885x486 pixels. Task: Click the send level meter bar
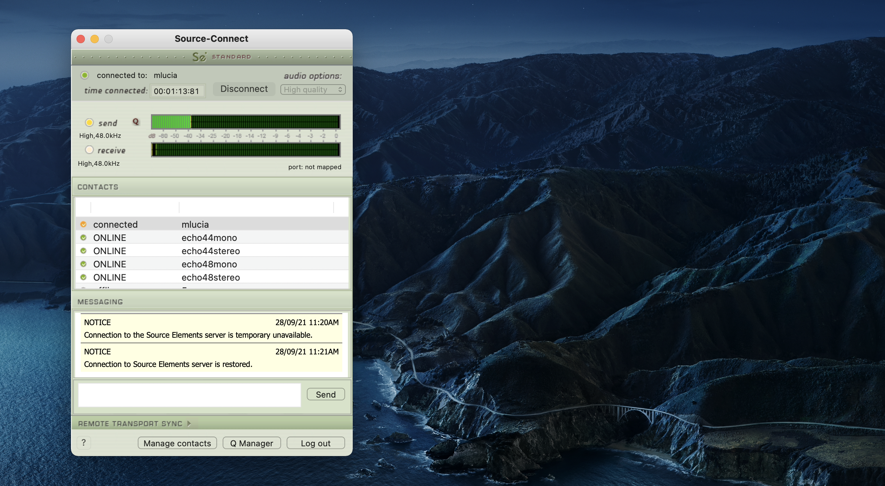point(246,122)
